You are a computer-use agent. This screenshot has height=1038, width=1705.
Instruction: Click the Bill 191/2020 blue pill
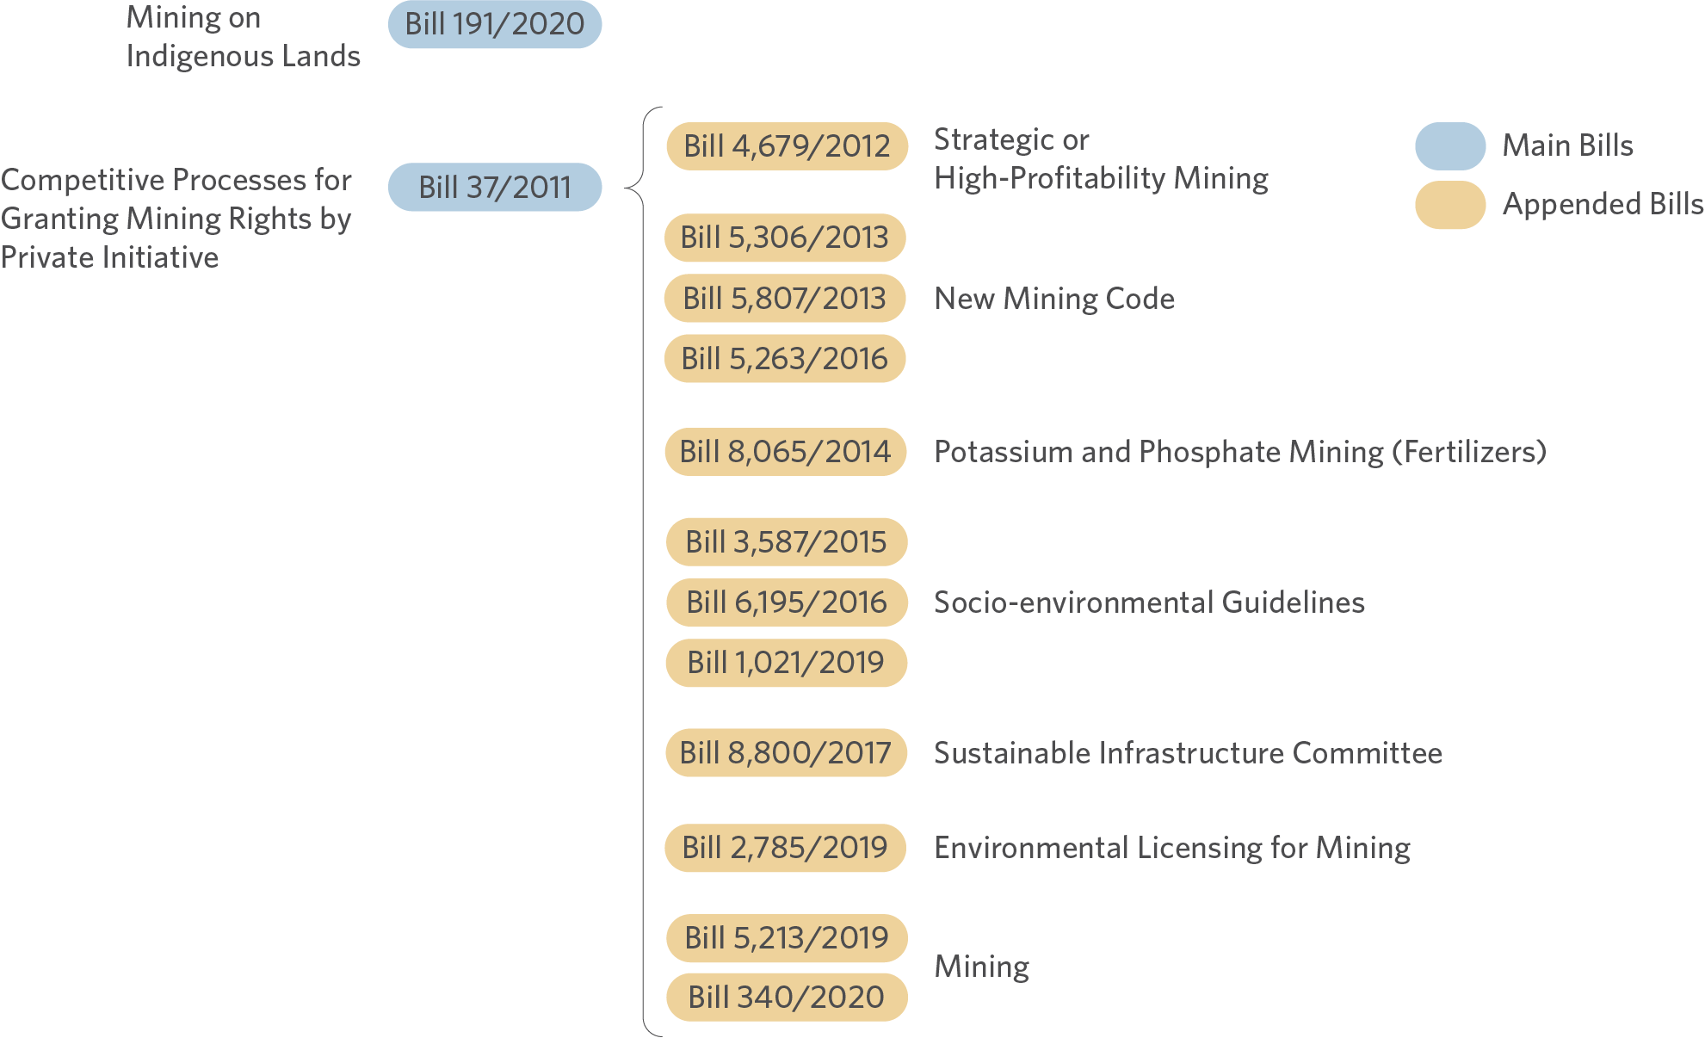[495, 24]
